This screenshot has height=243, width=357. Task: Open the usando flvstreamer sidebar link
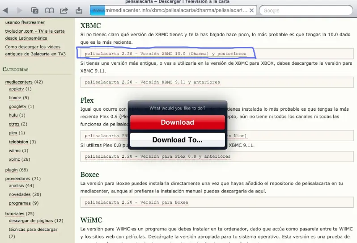(25, 22)
